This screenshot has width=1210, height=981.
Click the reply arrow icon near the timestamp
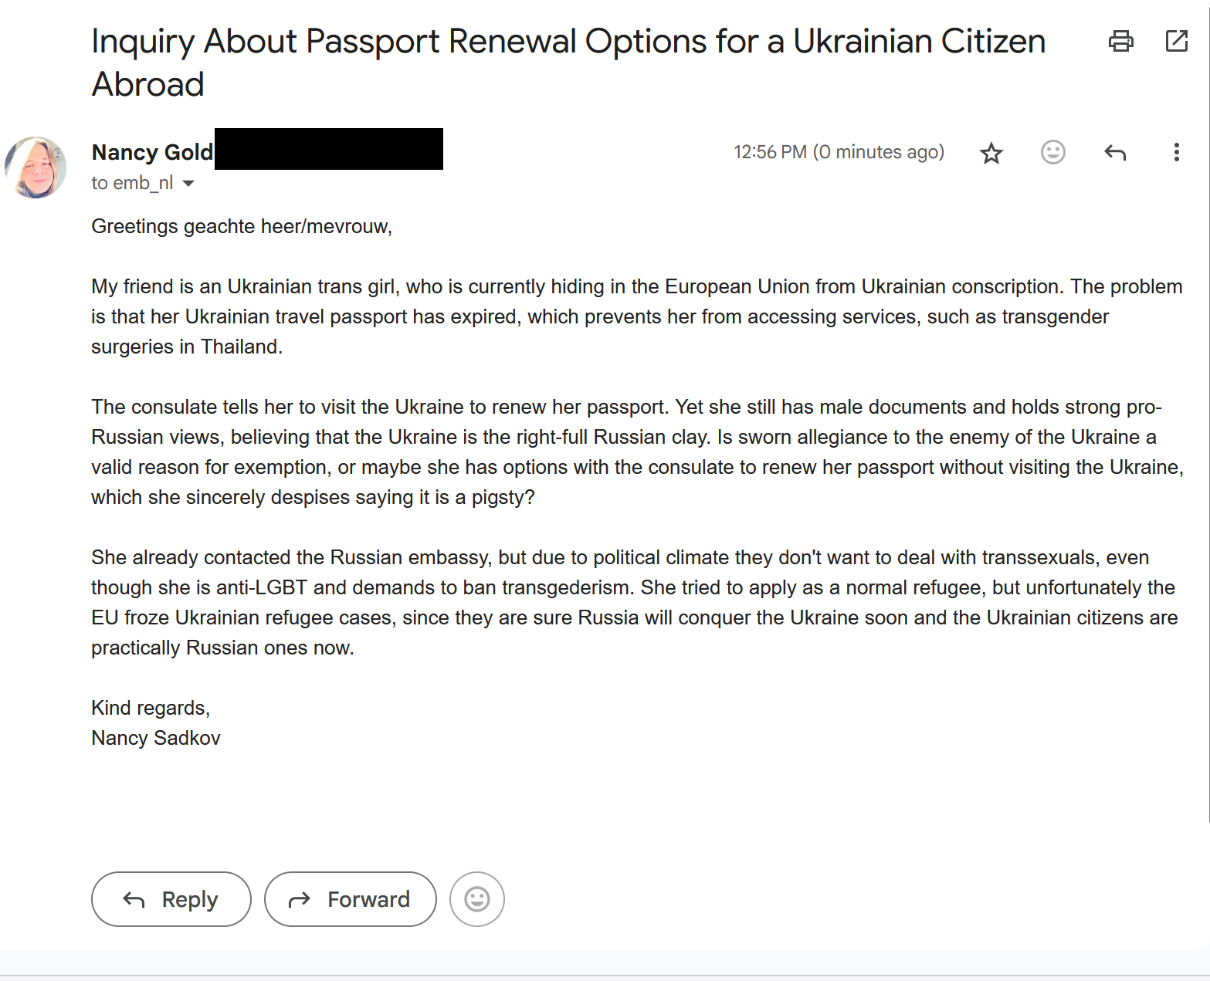pos(1114,152)
